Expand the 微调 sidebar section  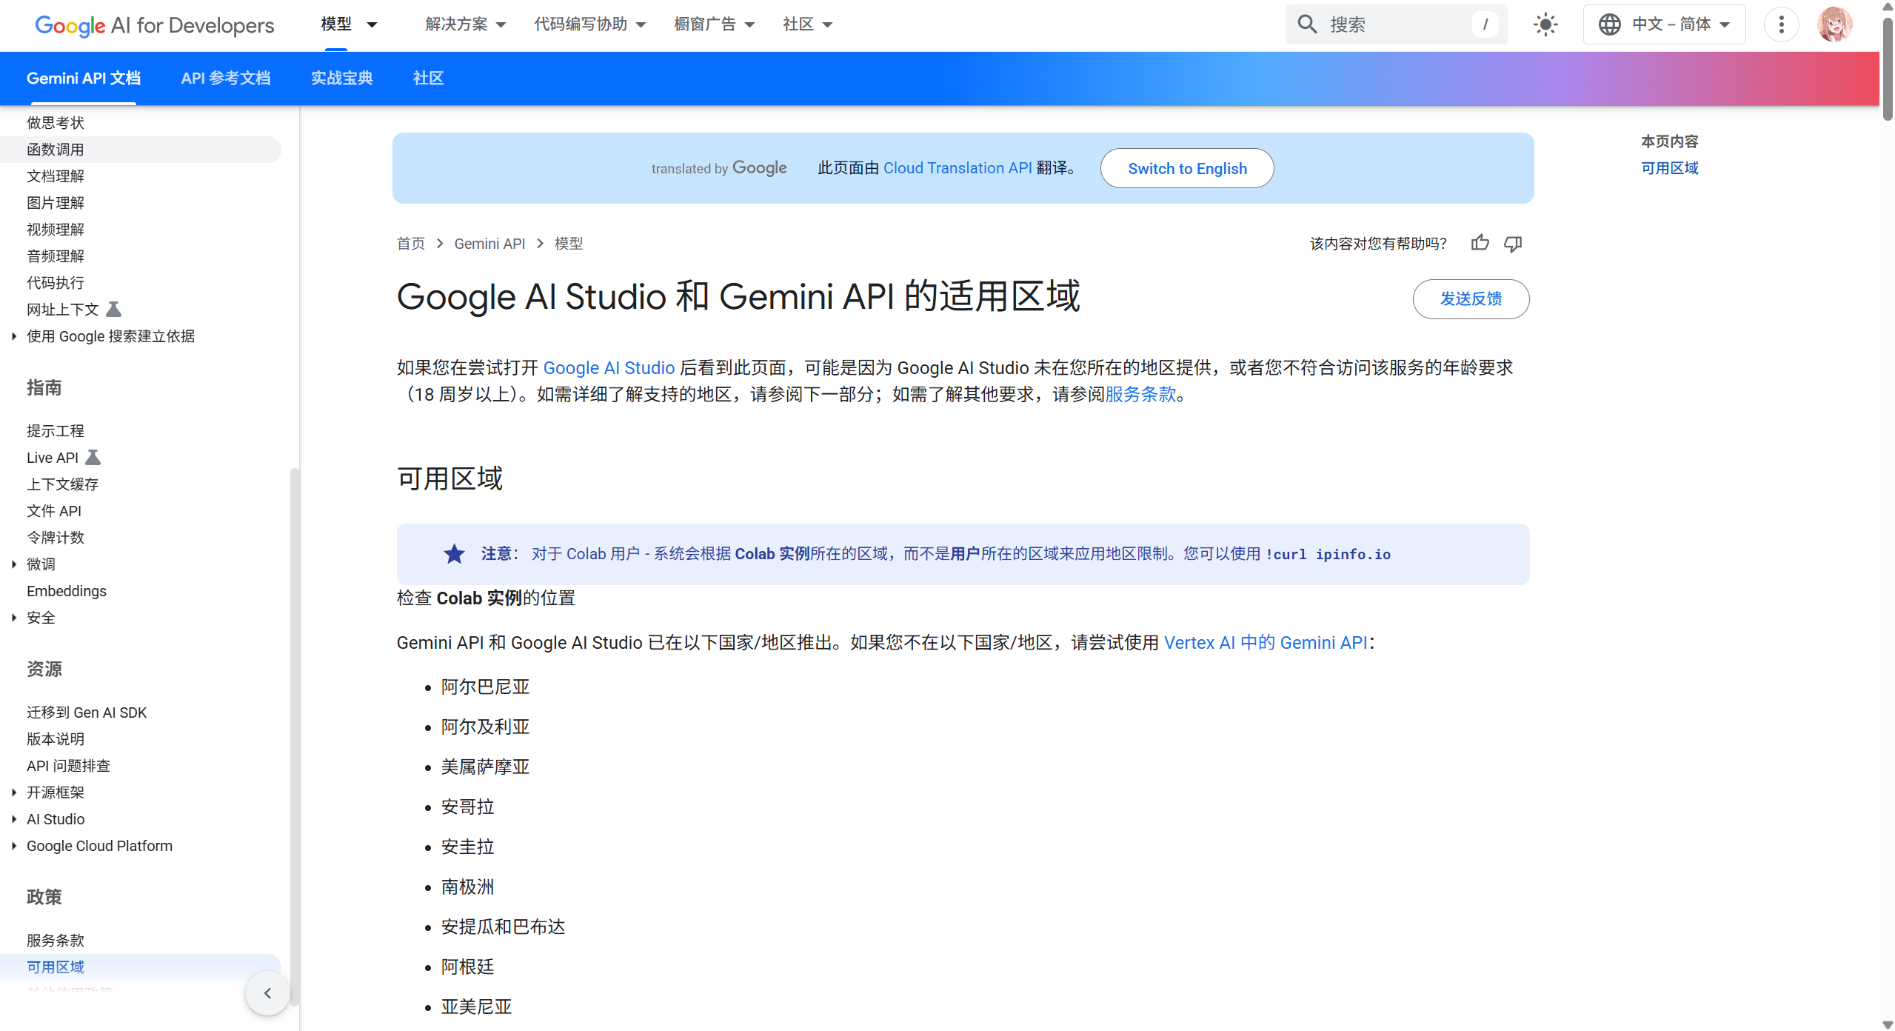click(x=13, y=564)
